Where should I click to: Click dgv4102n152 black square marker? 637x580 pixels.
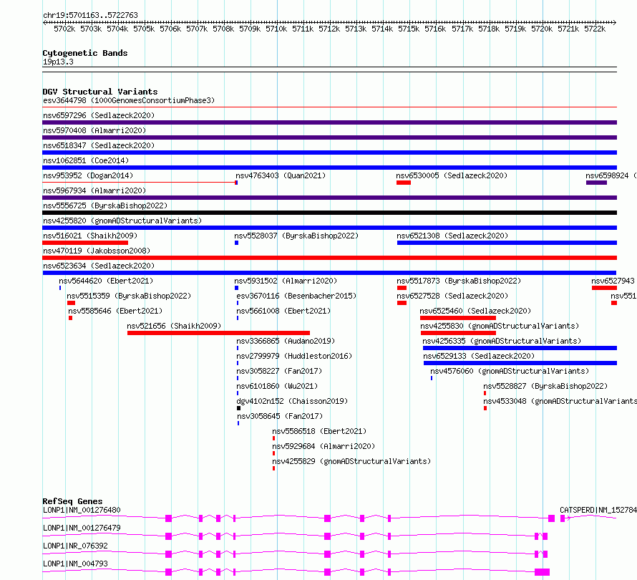coord(238,408)
